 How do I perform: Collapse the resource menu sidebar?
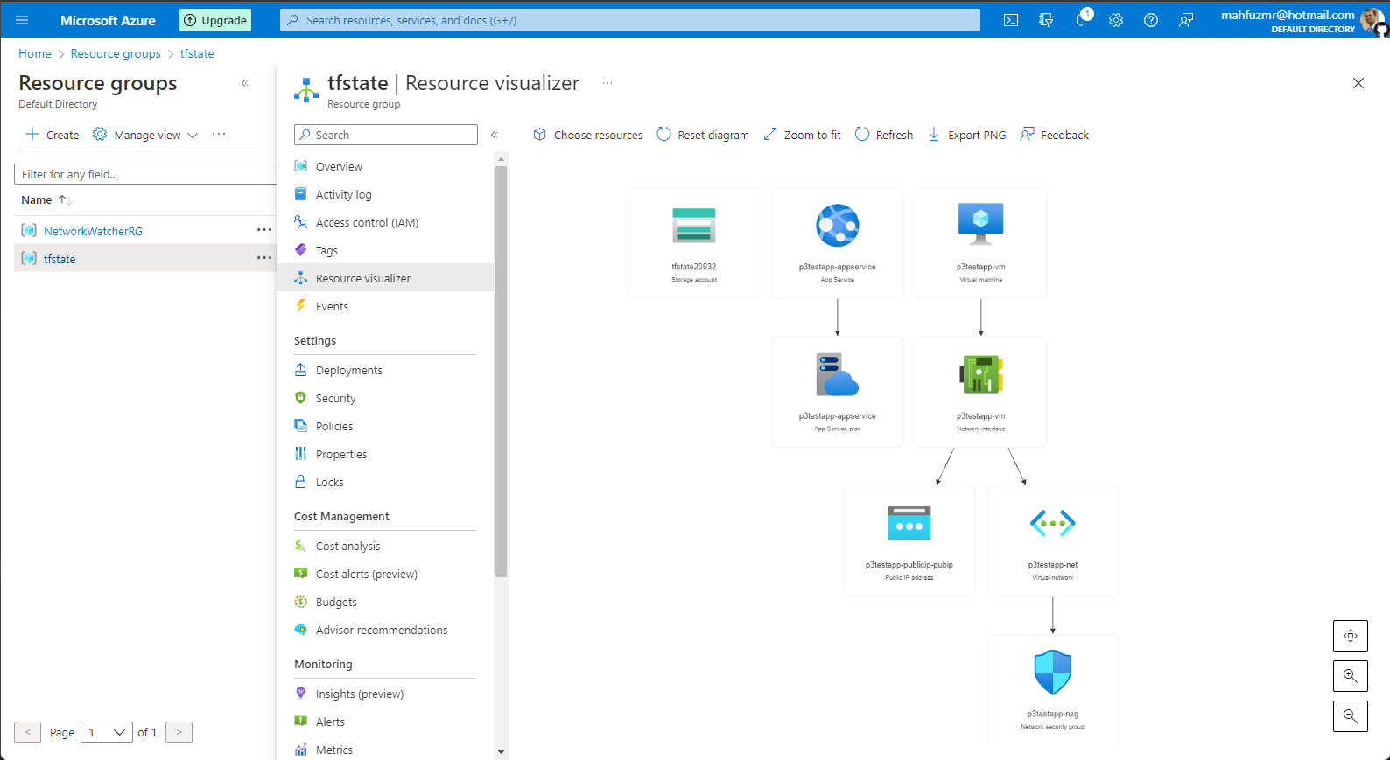click(x=495, y=135)
